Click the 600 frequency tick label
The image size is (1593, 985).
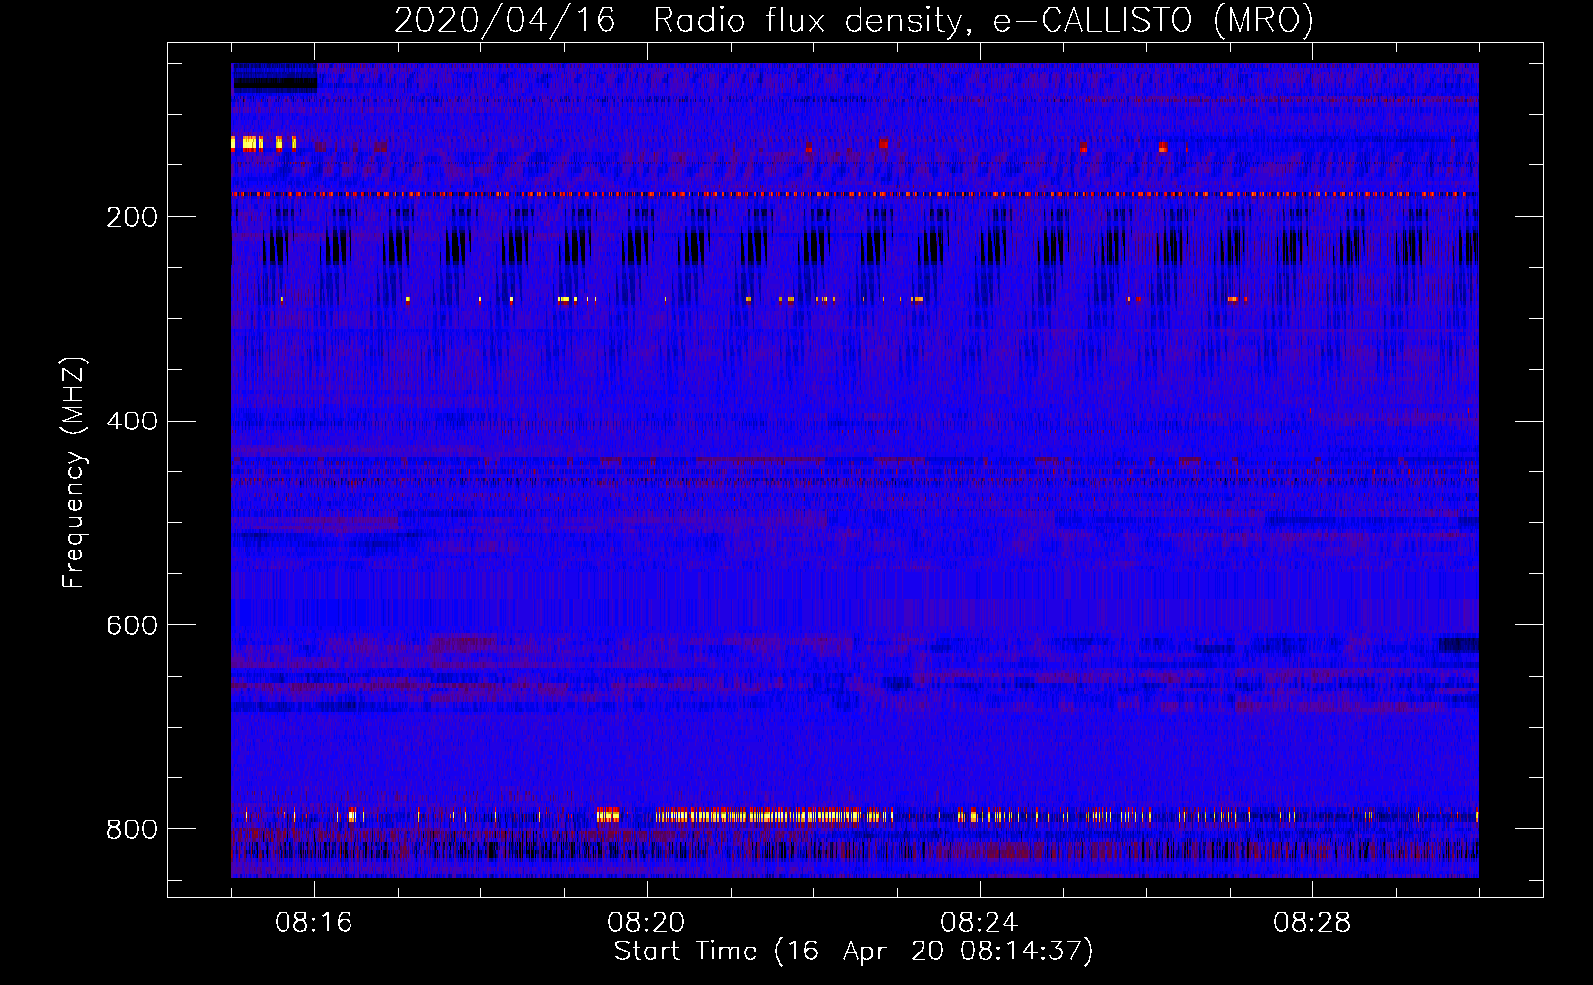pos(132,626)
